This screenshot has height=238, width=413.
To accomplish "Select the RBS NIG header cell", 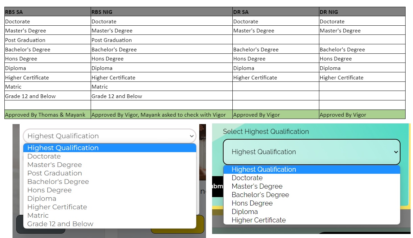I will pyautogui.click(x=161, y=12).
